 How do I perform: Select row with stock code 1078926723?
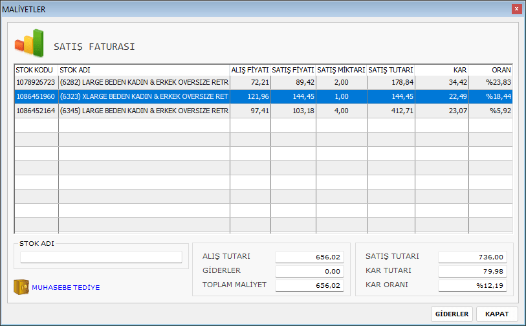coord(36,83)
